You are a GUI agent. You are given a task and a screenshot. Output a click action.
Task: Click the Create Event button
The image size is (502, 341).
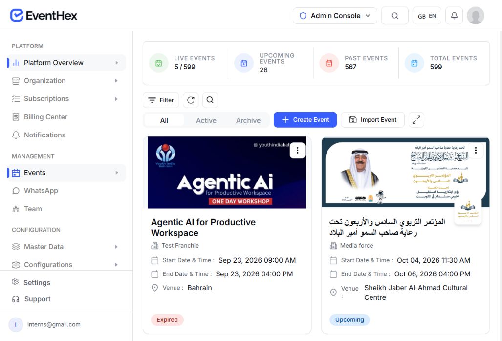(305, 120)
